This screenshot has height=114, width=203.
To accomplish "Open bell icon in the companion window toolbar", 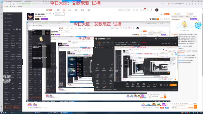I will pos(172,43).
